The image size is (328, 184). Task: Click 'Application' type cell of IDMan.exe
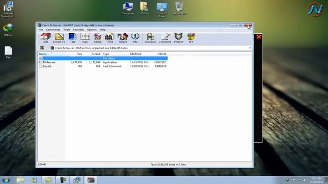[110, 62]
